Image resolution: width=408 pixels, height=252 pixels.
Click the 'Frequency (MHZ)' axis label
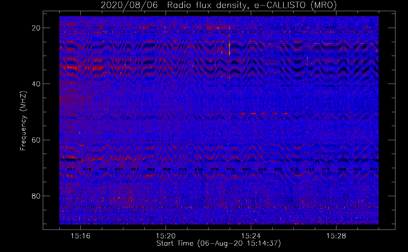click(x=23, y=121)
